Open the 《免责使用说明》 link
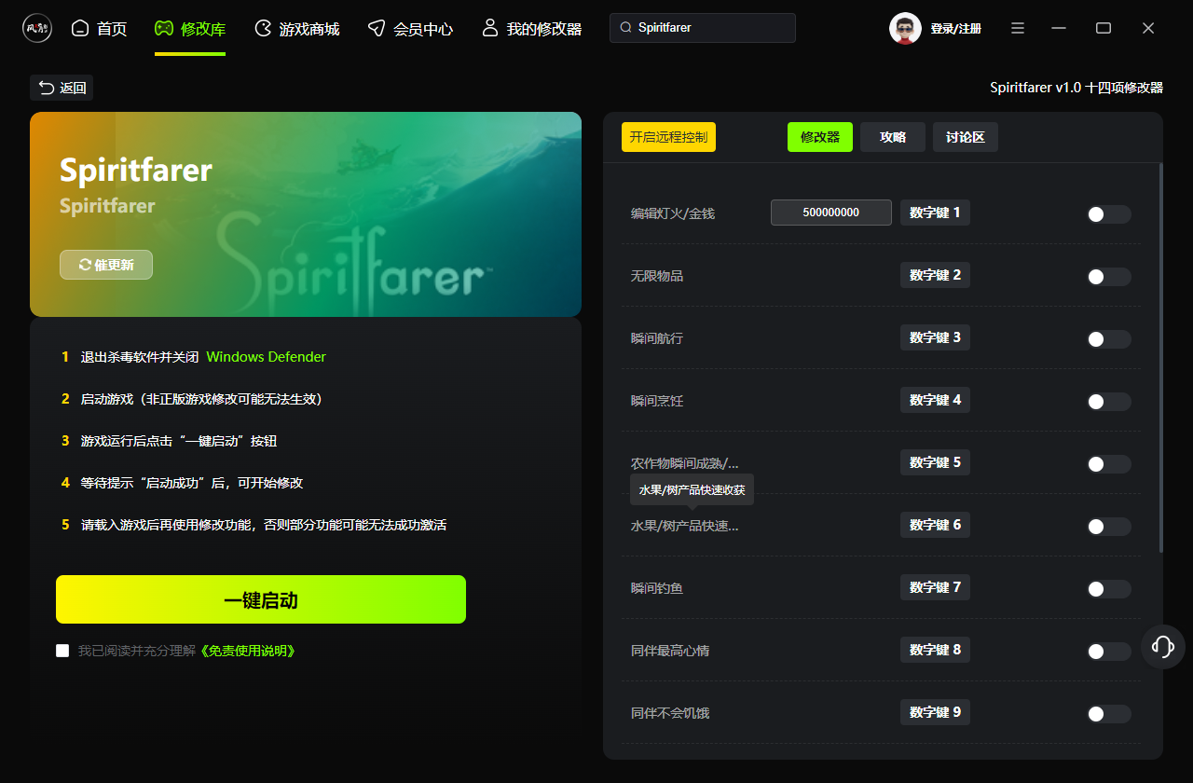 (249, 651)
